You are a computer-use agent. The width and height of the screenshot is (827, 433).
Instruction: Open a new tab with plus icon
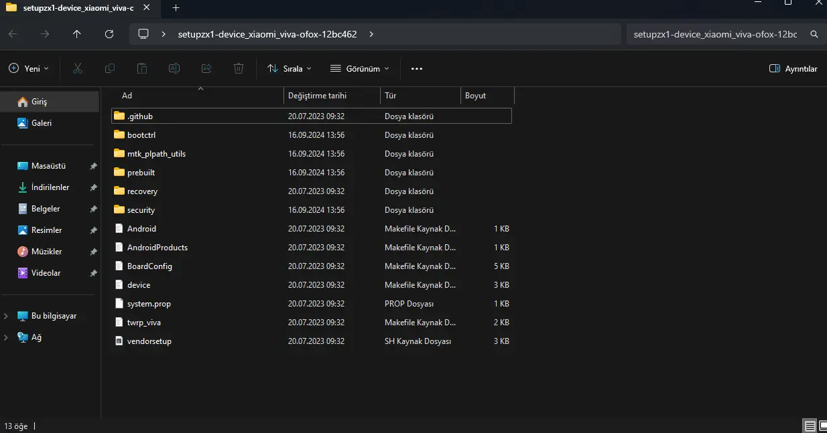[176, 8]
